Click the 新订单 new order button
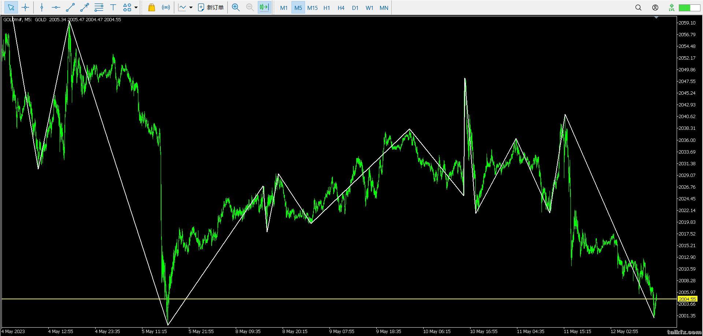Viewport: 703px width, 336px height. click(x=211, y=7)
